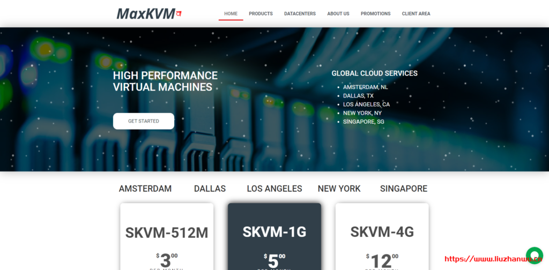Click Singapore, SG in services list

tap(363, 122)
